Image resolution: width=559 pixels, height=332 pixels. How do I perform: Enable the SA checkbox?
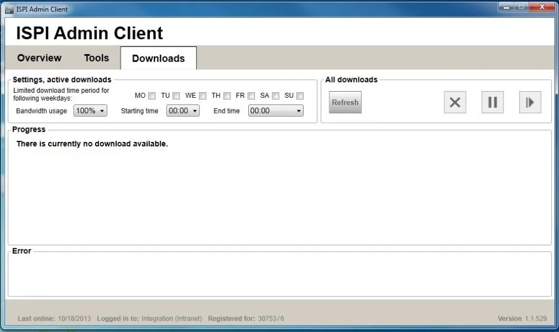pyautogui.click(x=276, y=96)
